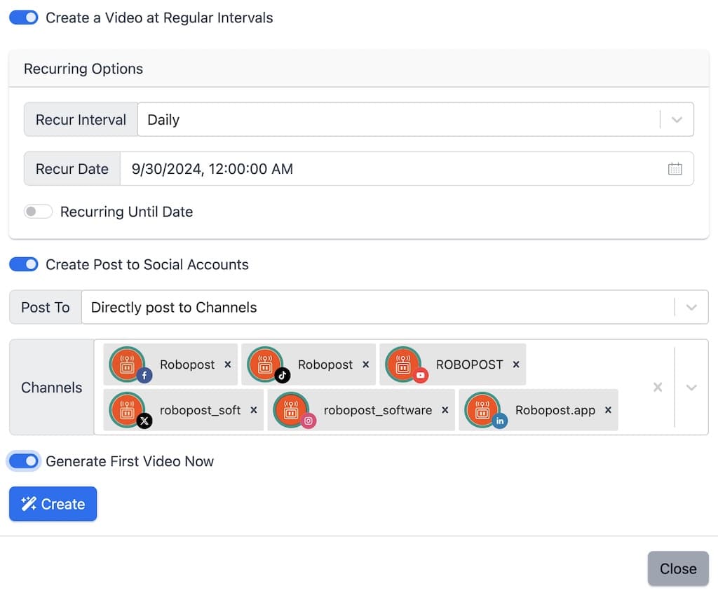Remove the Facebook Robopost channel
This screenshot has width=718, height=593.
coord(228,364)
